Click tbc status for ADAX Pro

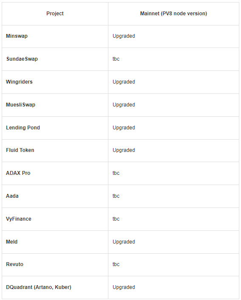coord(116,173)
